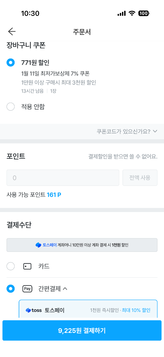The width and height of the screenshot is (164, 357).
Task: Tap the card icon beside 카드
Action: 27,266
